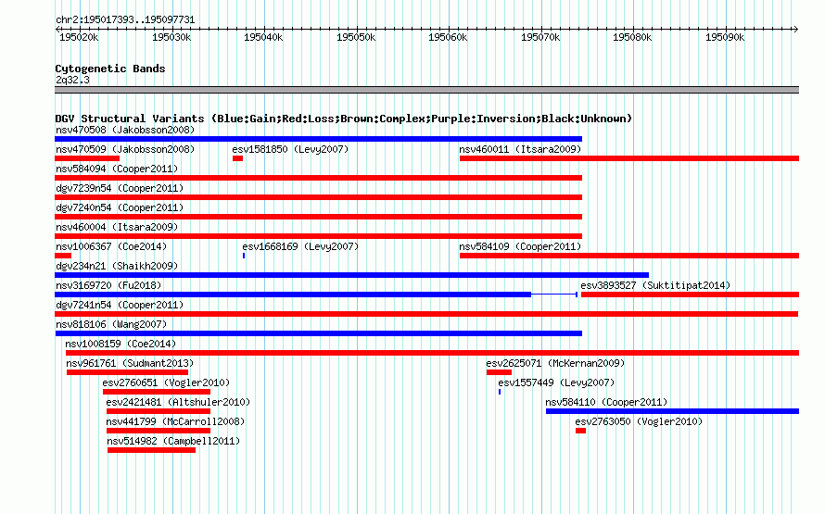Click the nsv460011 (Itsara2009) label

click(520, 149)
